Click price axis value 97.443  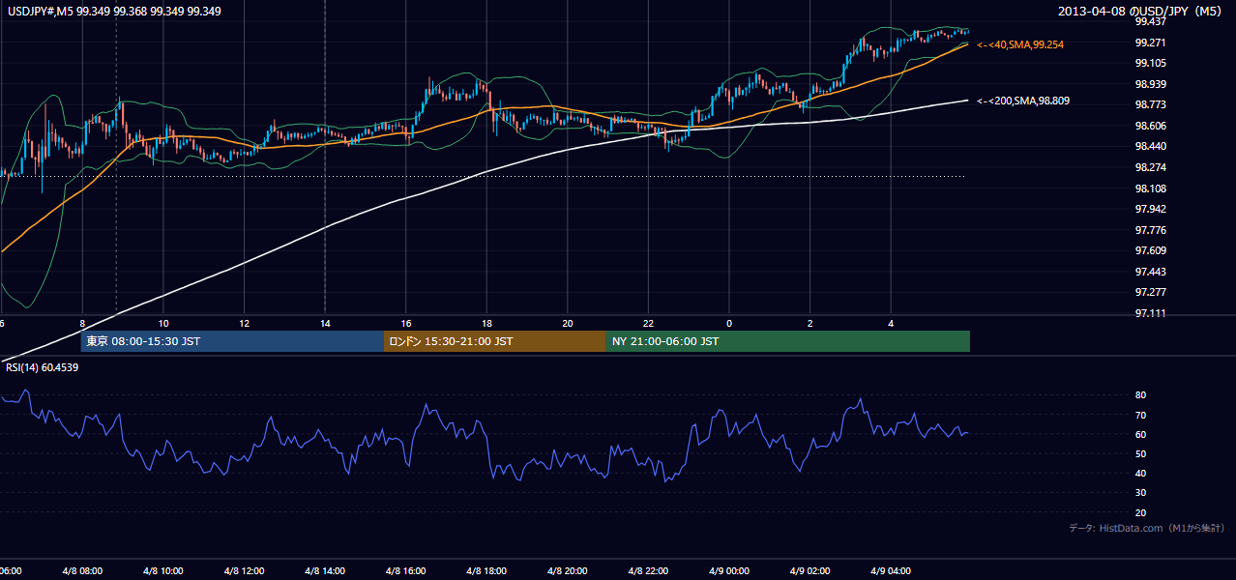pos(1150,272)
